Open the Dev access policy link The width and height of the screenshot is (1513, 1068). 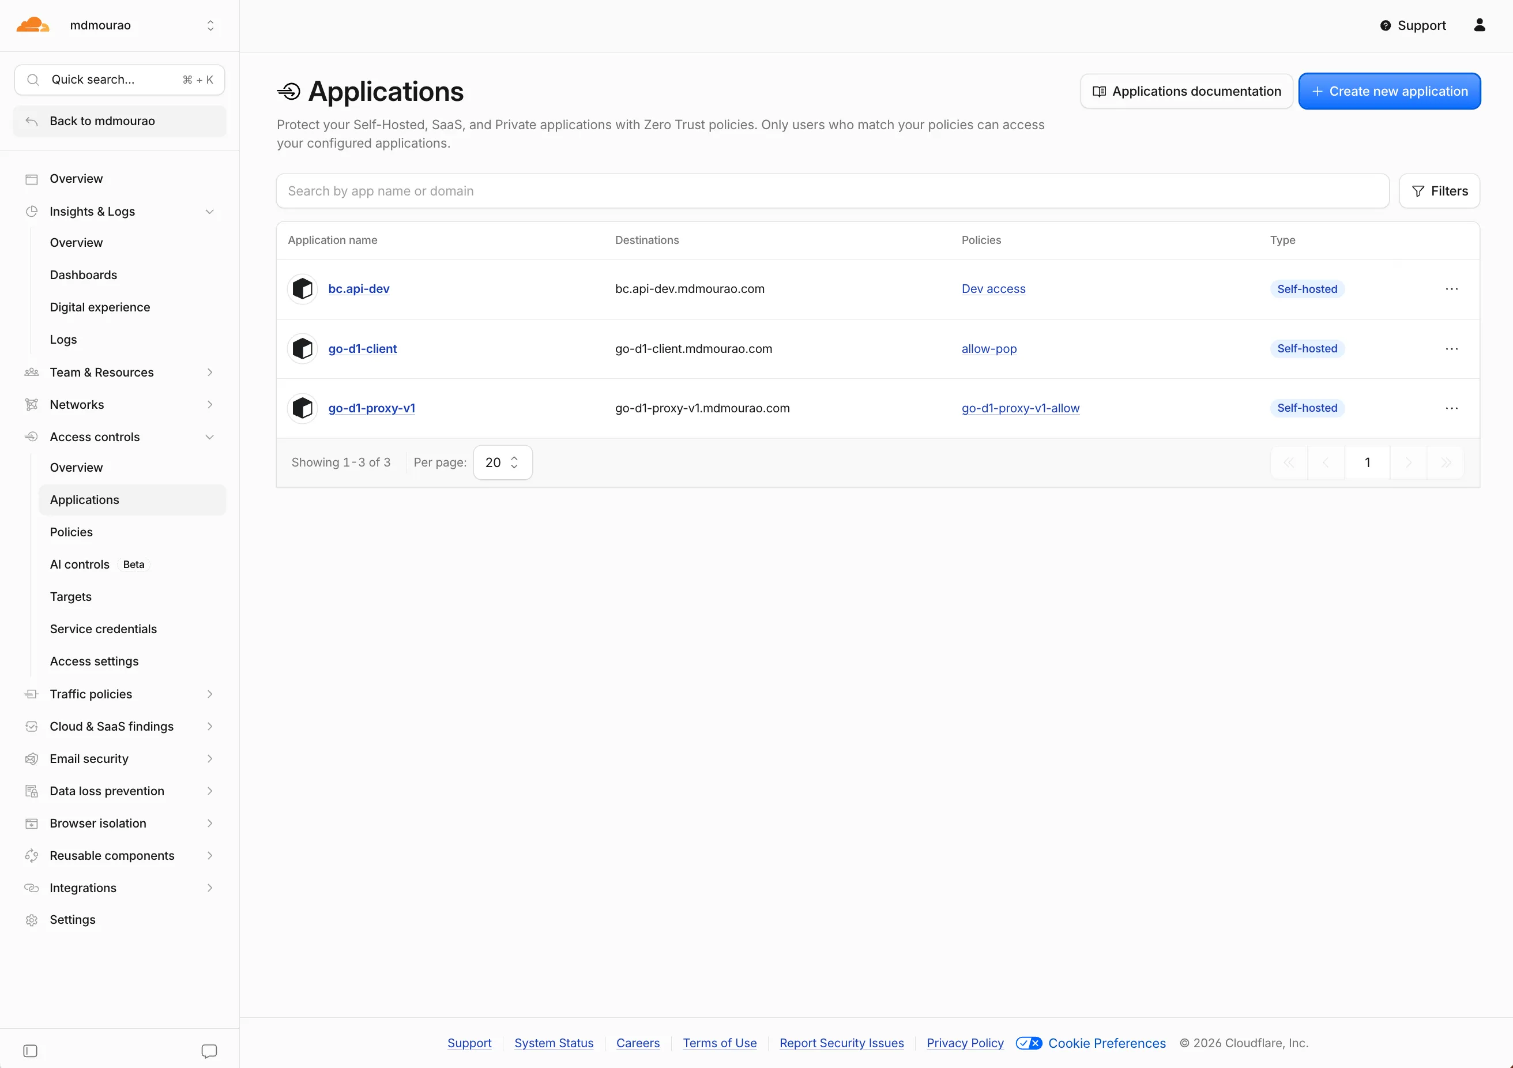click(x=993, y=288)
